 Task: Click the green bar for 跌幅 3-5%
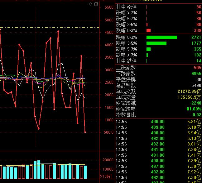click(156, 43)
